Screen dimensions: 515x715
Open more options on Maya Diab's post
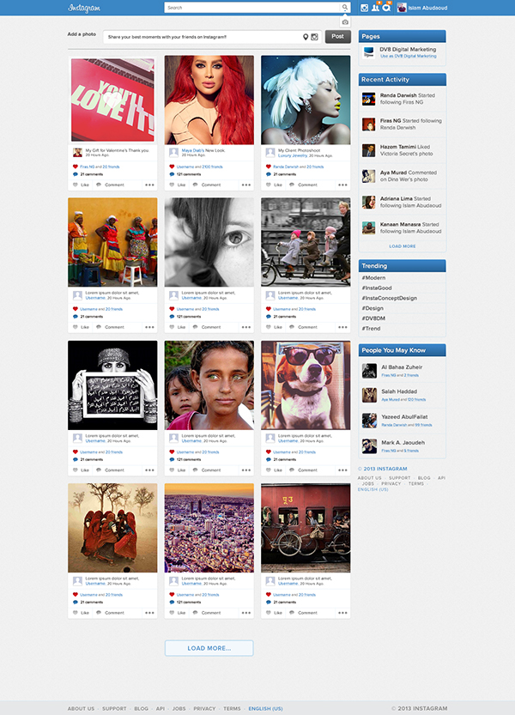pyautogui.click(x=246, y=185)
